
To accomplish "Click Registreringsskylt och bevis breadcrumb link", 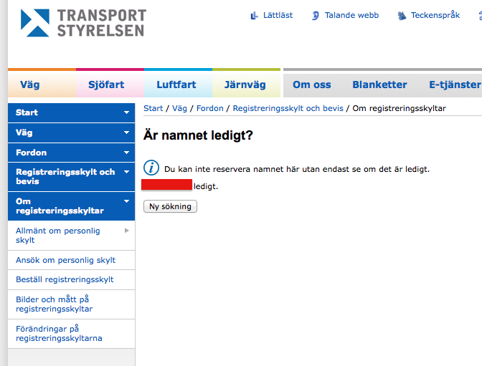I will 288,108.
